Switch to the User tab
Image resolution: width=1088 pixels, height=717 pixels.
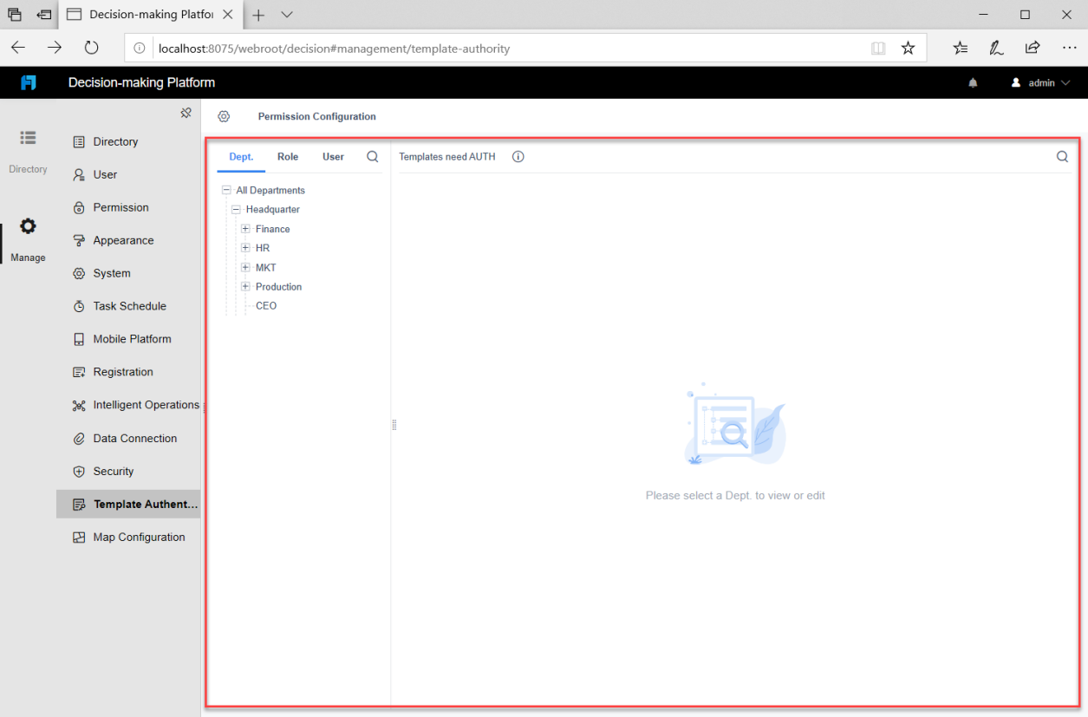(x=333, y=157)
